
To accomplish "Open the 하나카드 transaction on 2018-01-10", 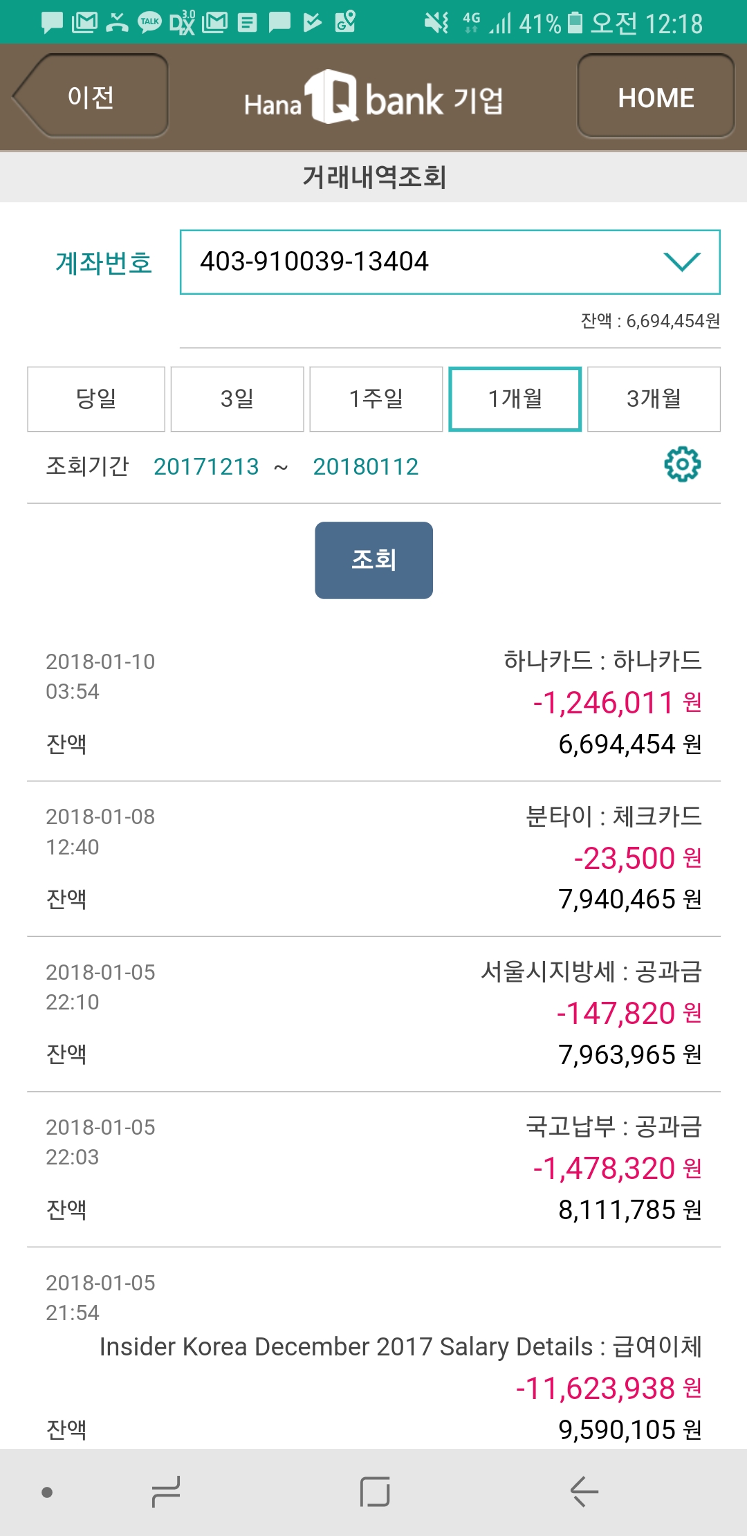I will coord(373,702).
